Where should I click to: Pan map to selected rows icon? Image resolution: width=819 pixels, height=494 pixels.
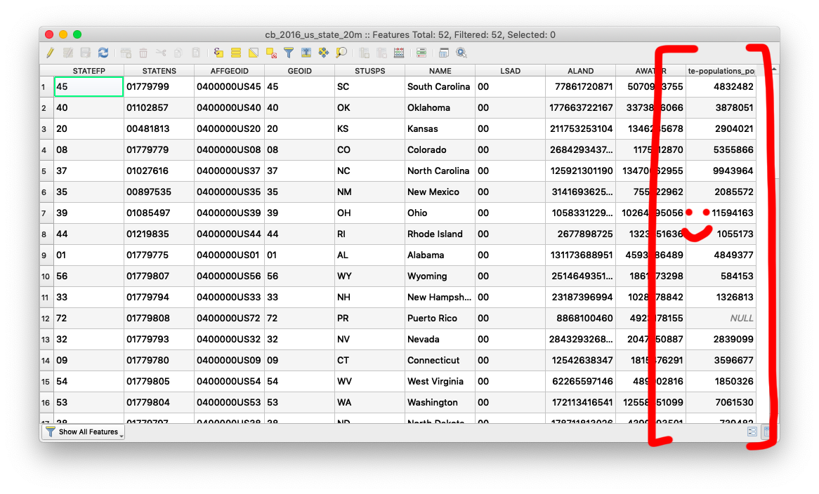(324, 53)
